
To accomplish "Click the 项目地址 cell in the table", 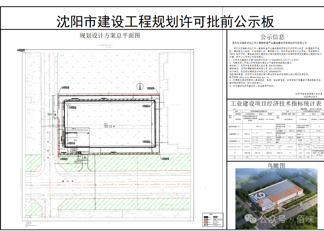I will coord(238,114).
